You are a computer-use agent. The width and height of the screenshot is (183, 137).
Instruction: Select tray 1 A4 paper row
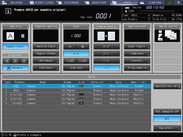click(76, 86)
